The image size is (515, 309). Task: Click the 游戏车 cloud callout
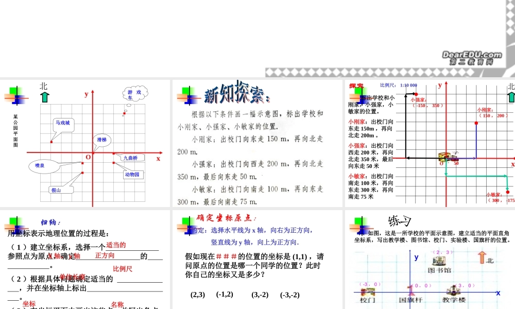click(134, 95)
